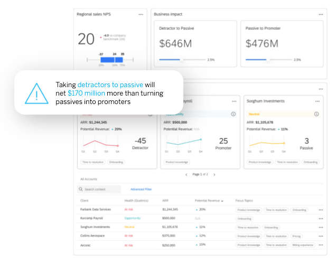This screenshot has height=263, width=335.
Task: Click the search magnifier icon
Action: pyautogui.click(x=80, y=189)
